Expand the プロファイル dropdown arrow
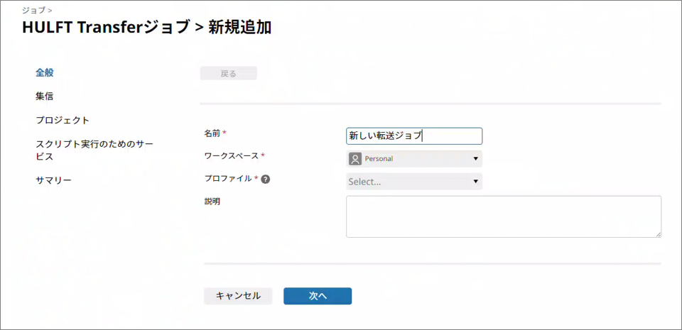This screenshot has width=682, height=330. (475, 182)
